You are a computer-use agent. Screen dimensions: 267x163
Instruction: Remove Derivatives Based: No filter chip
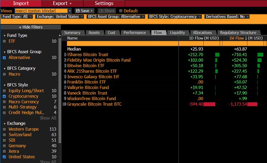[x=247, y=16]
